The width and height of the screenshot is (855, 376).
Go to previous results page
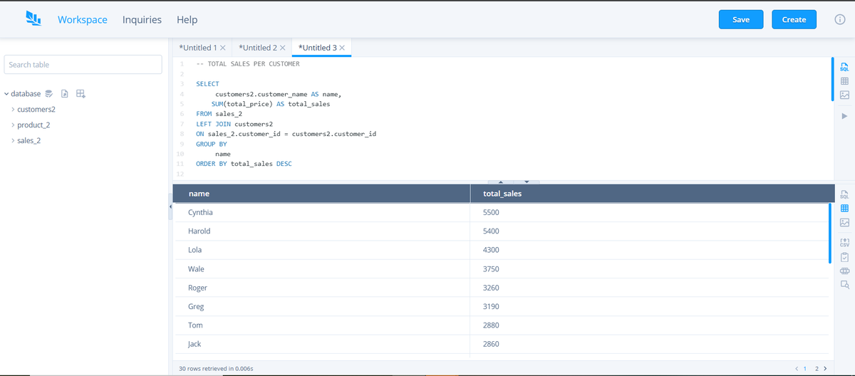[797, 369]
